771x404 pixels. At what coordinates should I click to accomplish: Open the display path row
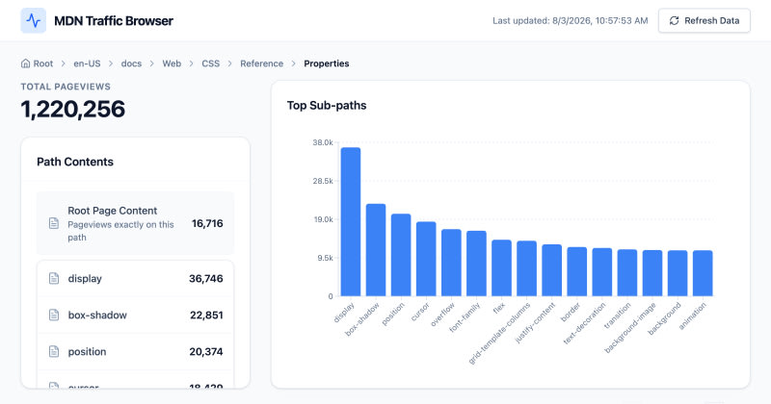(x=135, y=278)
